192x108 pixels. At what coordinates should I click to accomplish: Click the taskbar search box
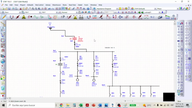tap(31, 105)
